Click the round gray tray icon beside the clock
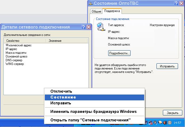The height and width of the screenshot is (127, 185). point(170,123)
